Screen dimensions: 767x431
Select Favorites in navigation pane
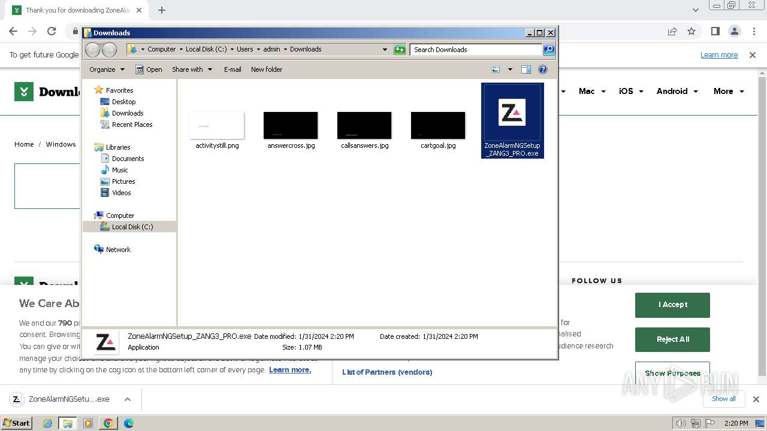[x=119, y=90]
